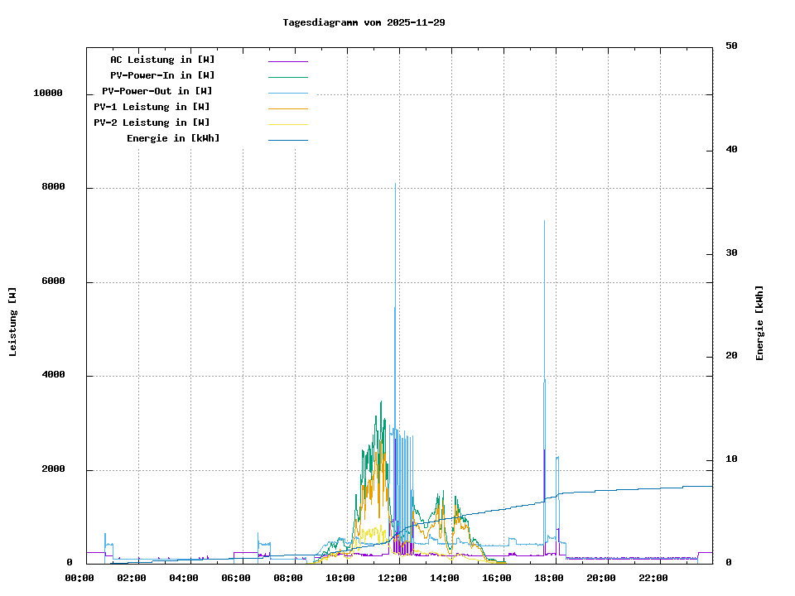Click the 12:00 time axis label
Viewport: 795px width, 596px height.
(x=393, y=578)
